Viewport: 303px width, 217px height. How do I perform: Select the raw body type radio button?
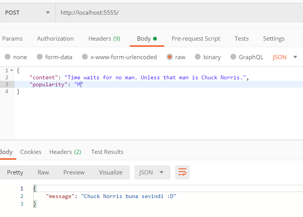click(170, 57)
